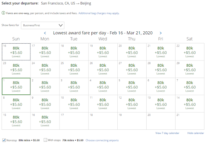This screenshot has height=144, width=208.
Task: Enable the With stops checkbox
Action: 45,140
